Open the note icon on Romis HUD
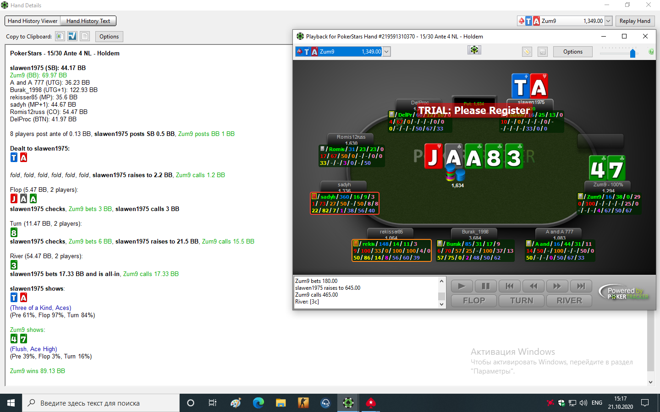 (322, 149)
